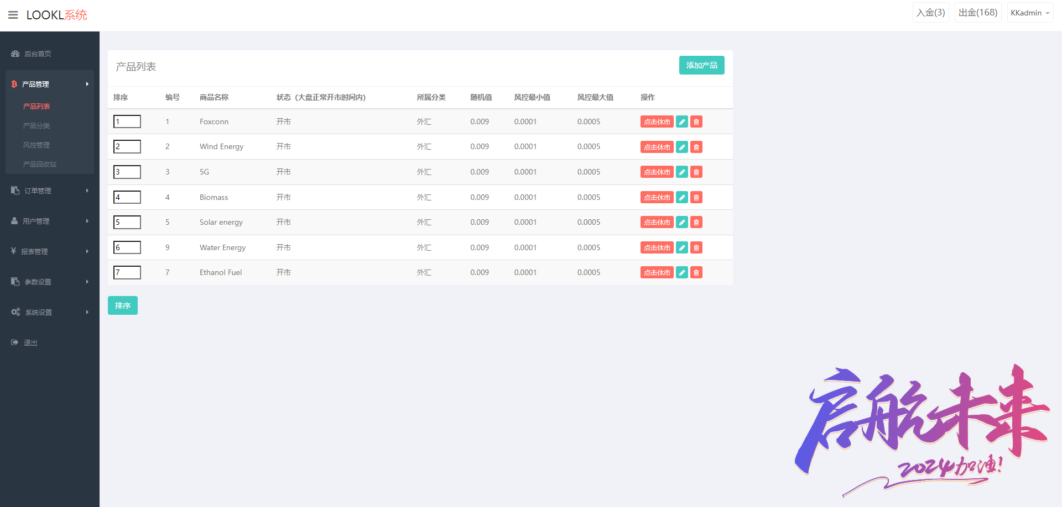Click the Ethanol Fuel product name
The image size is (1062, 507).
pos(221,272)
